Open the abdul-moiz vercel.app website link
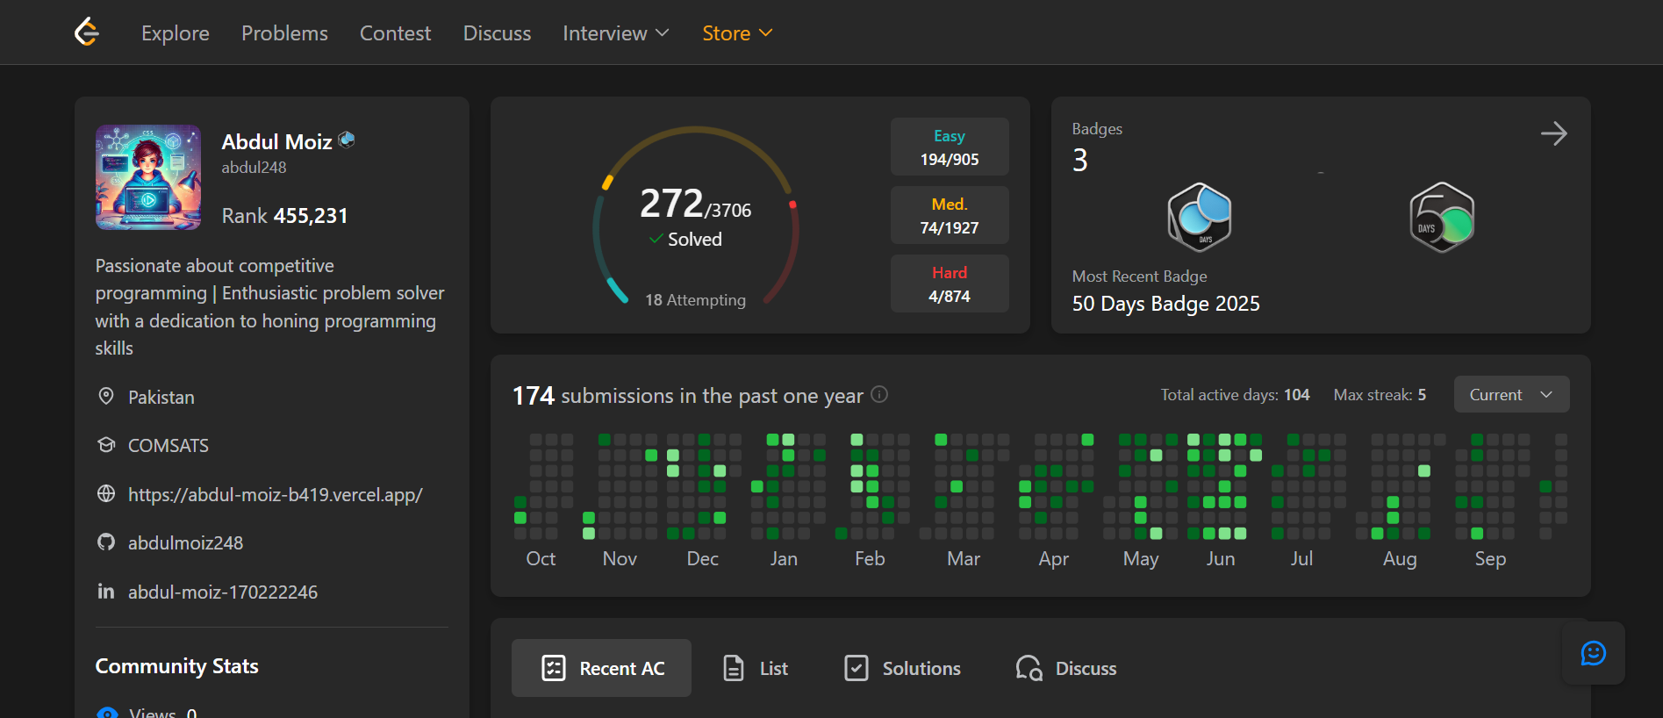 (275, 494)
